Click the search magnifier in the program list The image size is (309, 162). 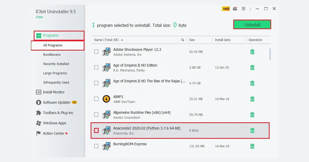point(183,40)
